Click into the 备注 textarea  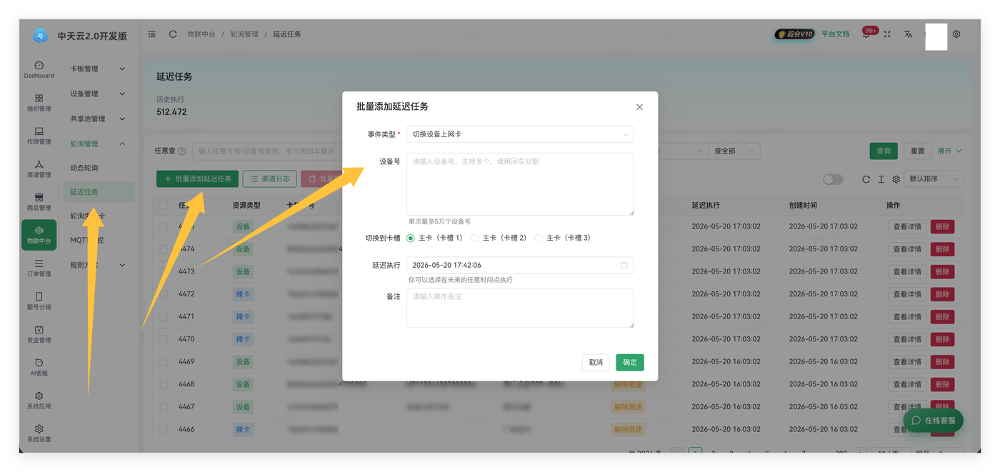[x=520, y=308]
